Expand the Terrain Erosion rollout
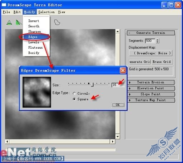 150,82
